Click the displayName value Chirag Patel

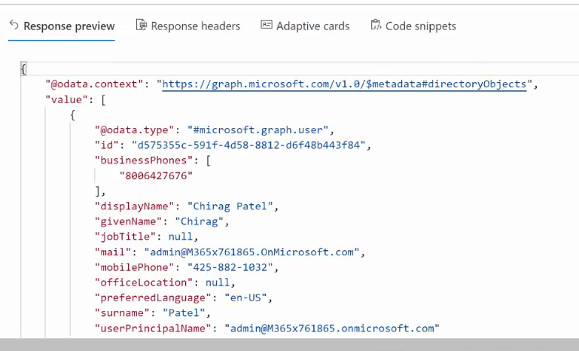tap(230, 206)
